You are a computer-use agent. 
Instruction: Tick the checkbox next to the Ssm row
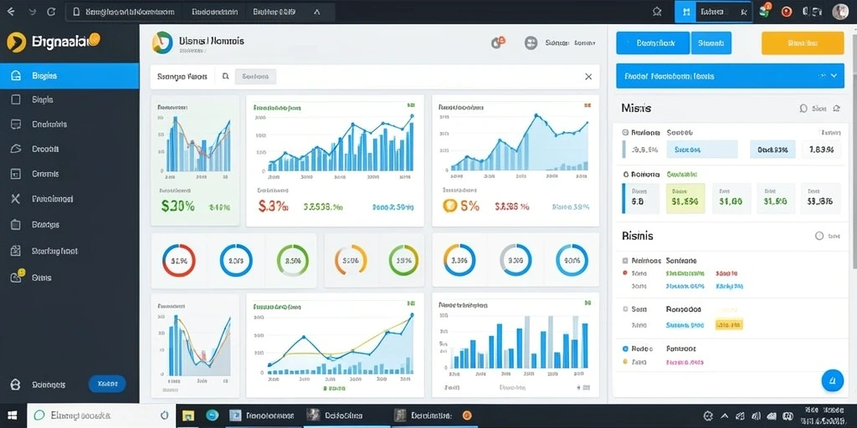pos(626,309)
